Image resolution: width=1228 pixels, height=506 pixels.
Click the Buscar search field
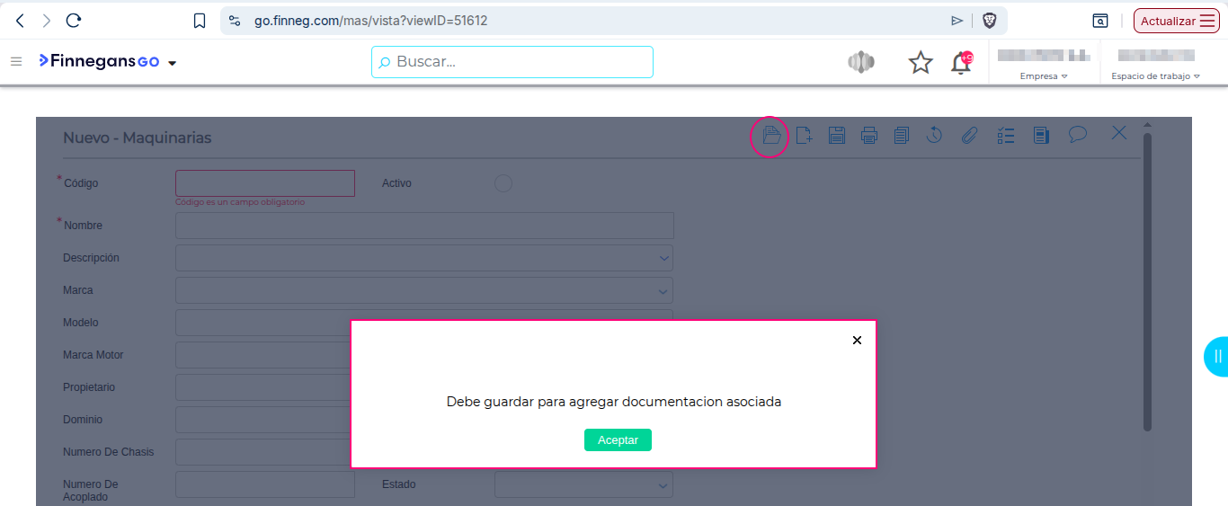pos(512,62)
